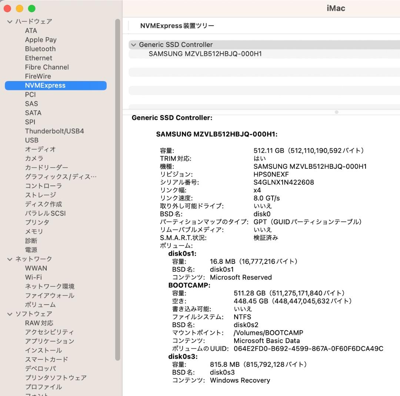Click the BOOTCAMP volume heading

(189, 285)
